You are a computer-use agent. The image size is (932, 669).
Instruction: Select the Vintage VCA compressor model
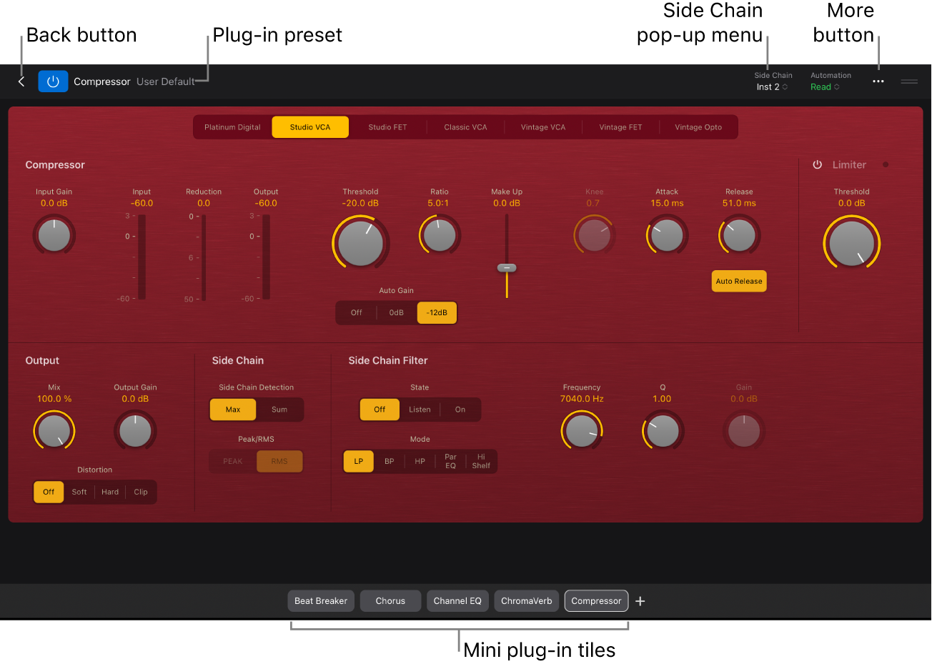point(543,127)
